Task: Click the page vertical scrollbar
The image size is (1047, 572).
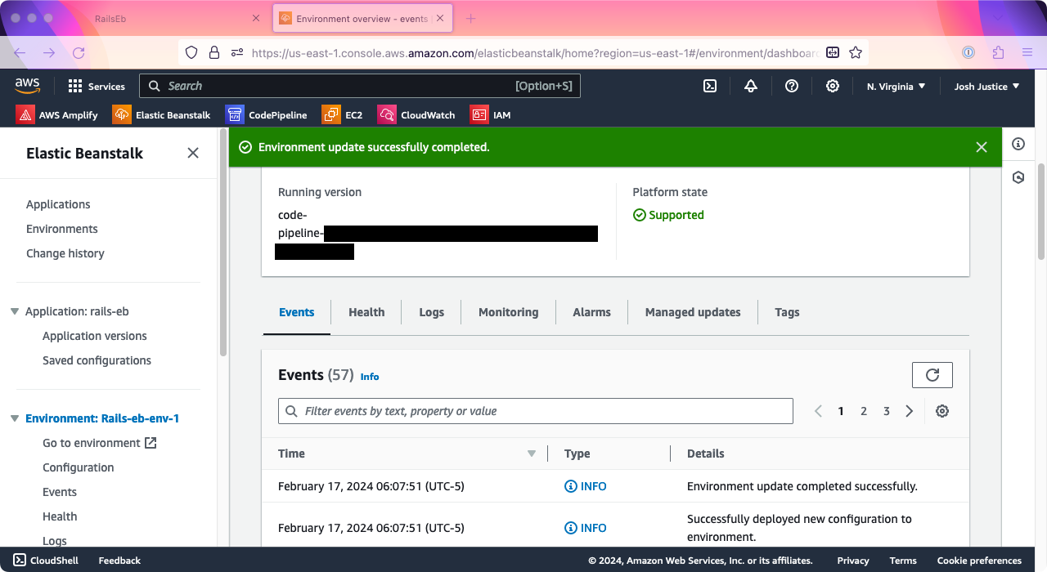Action: click(1041, 212)
